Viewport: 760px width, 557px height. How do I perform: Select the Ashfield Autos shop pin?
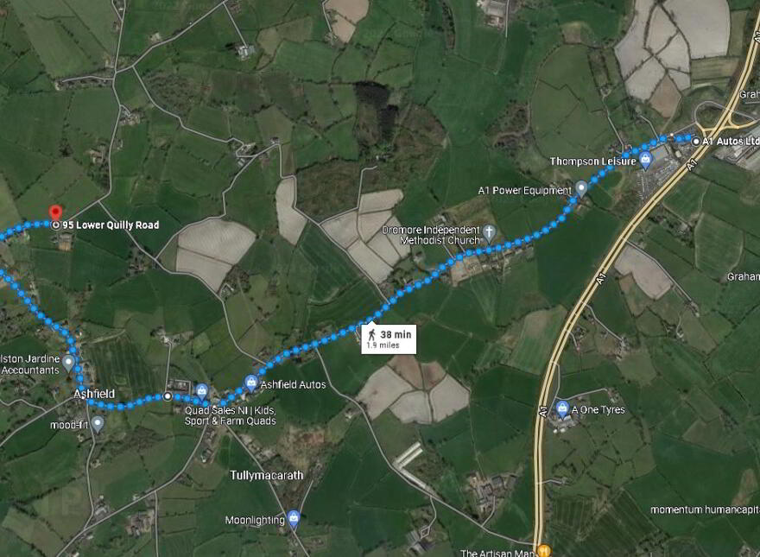coord(250,383)
